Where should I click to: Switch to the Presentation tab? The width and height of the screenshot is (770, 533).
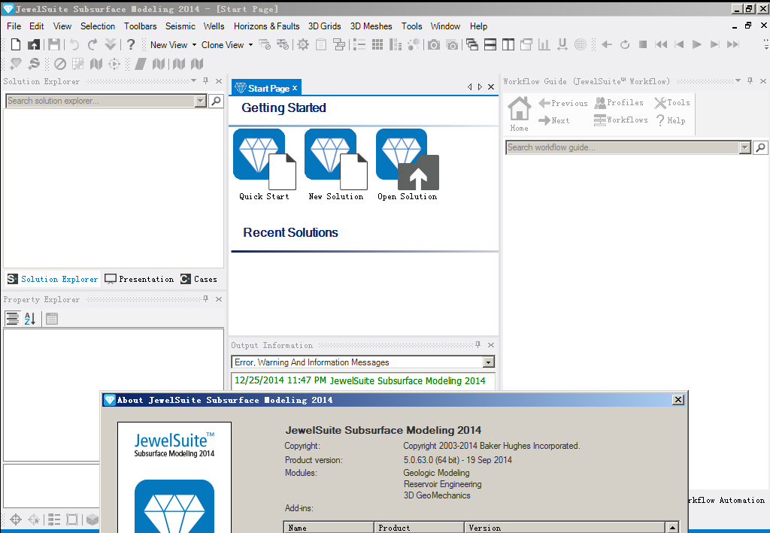pos(139,279)
